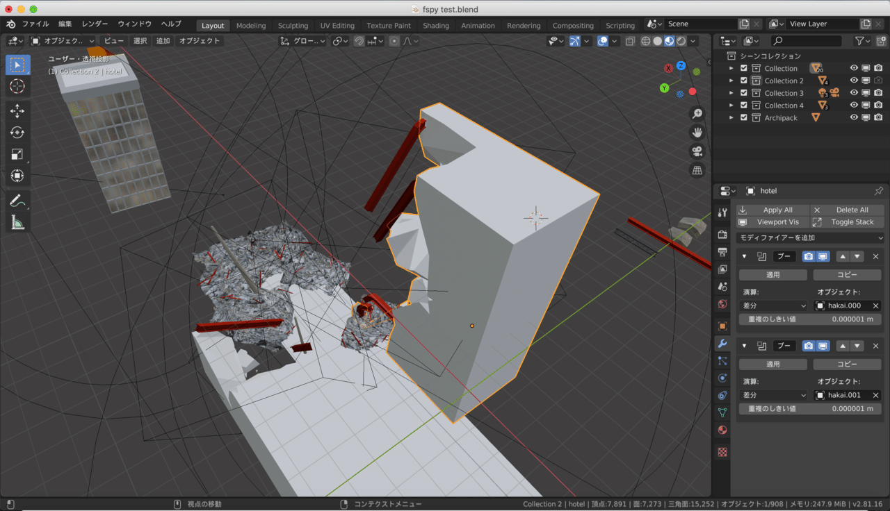
Task: Switch to the Shading workspace tab
Action: (436, 26)
